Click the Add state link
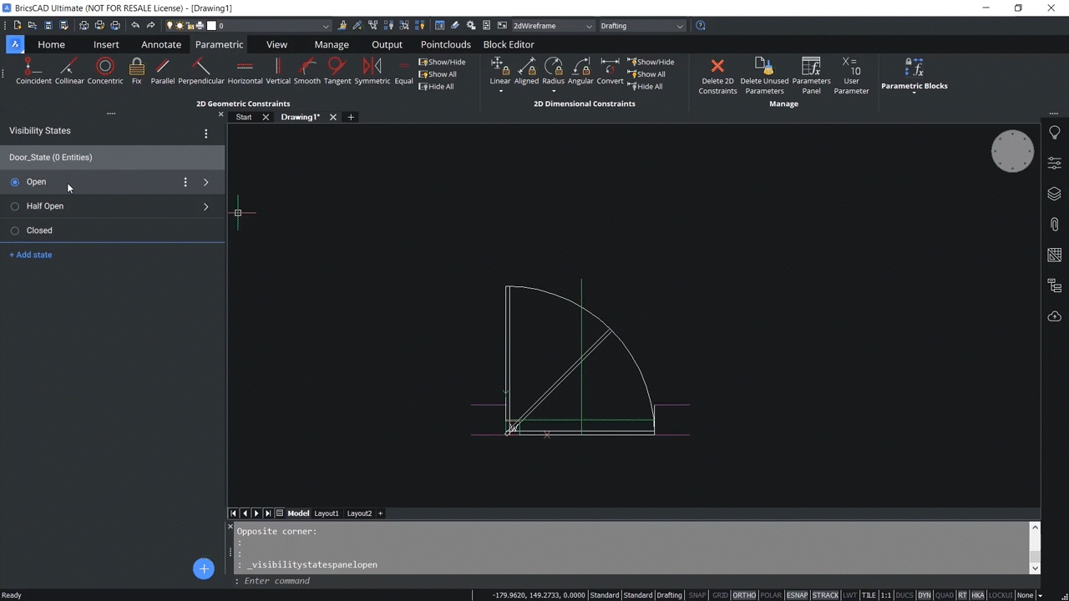This screenshot has height=601, width=1069. [30, 255]
